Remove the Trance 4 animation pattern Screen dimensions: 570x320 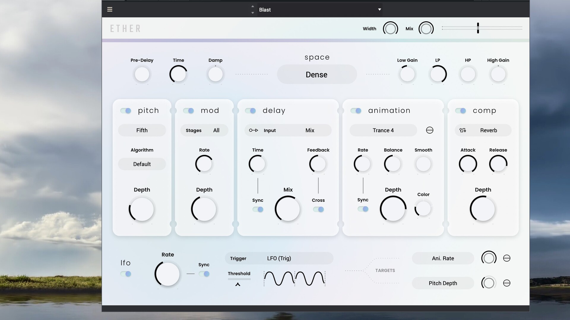click(430, 130)
